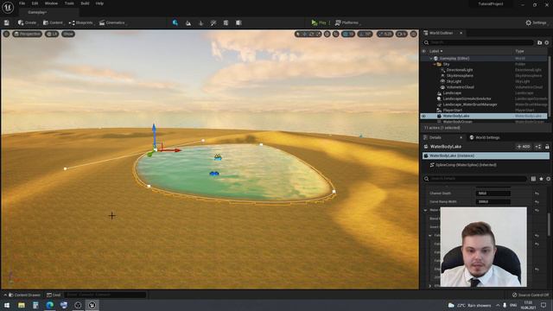Switch to the World Settings tab

click(x=485, y=137)
